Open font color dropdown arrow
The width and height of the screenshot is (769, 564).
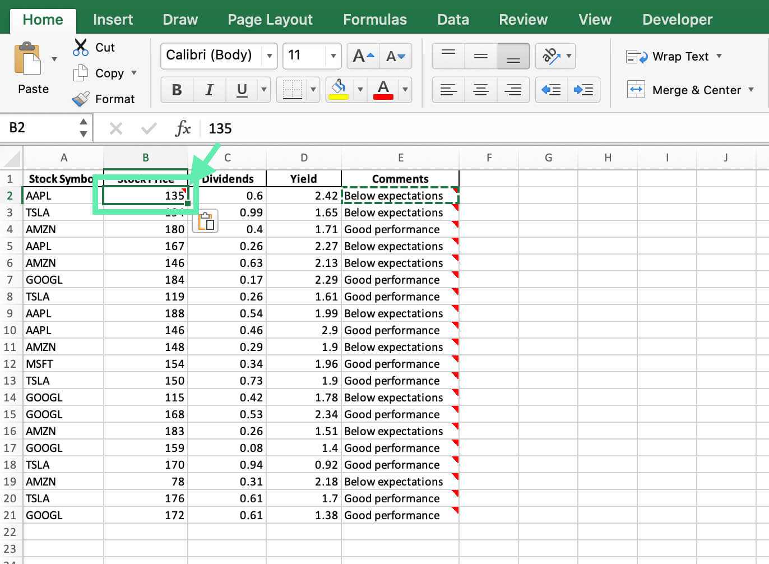click(405, 90)
